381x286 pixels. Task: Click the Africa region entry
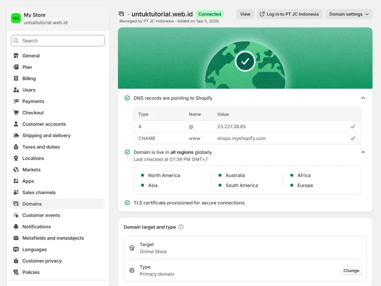pos(300,175)
